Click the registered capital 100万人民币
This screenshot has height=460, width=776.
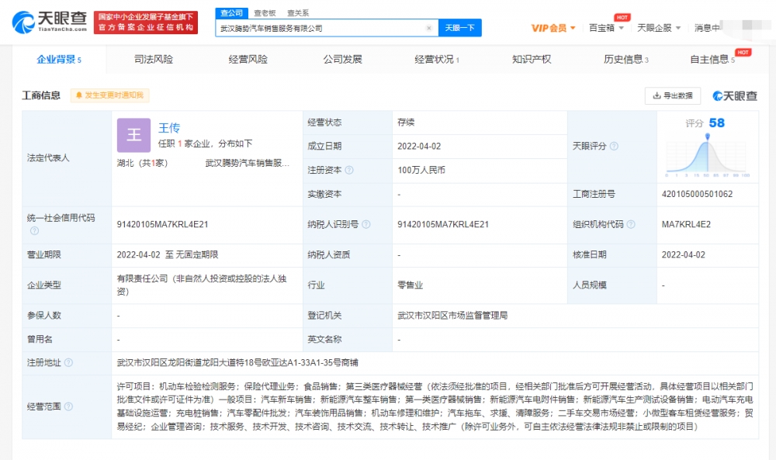421,170
